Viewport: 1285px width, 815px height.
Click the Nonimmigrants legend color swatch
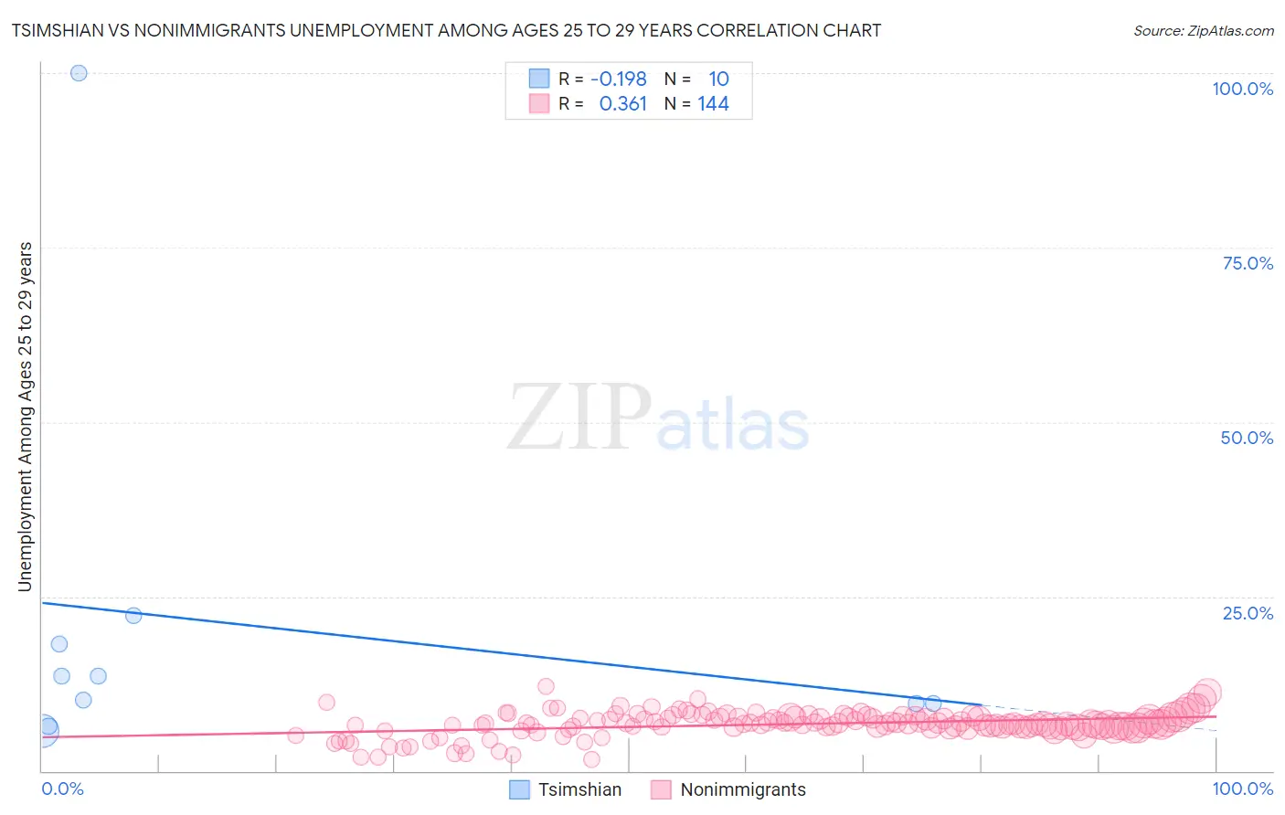662,789
